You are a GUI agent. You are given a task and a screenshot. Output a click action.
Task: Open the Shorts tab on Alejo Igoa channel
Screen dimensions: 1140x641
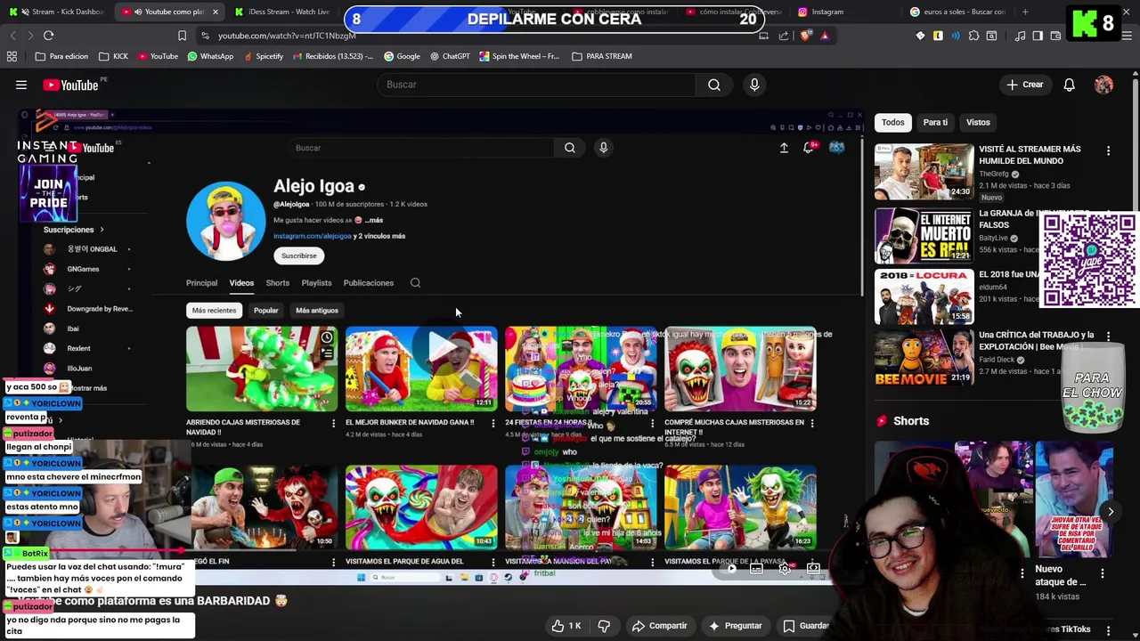[278, 283]
